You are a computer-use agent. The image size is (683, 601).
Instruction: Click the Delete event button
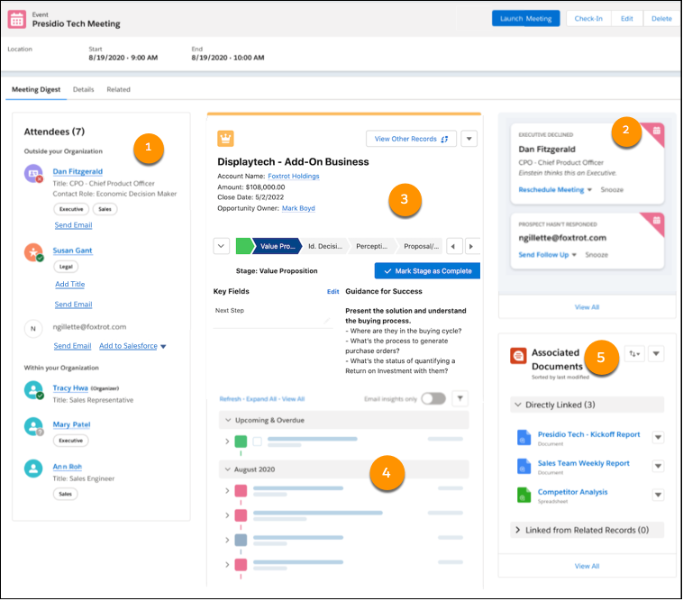coord(661,19)
